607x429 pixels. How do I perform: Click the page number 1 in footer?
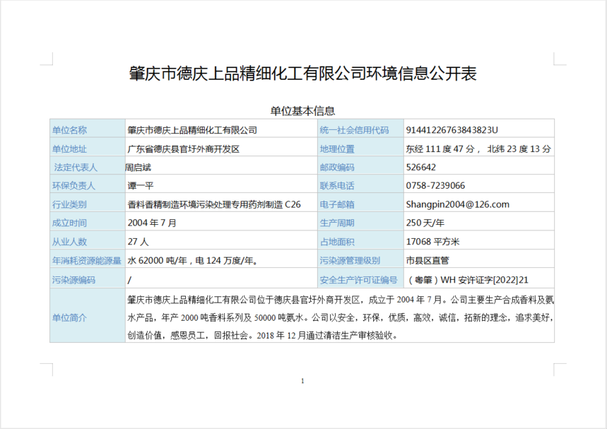(x=302, y=382)
